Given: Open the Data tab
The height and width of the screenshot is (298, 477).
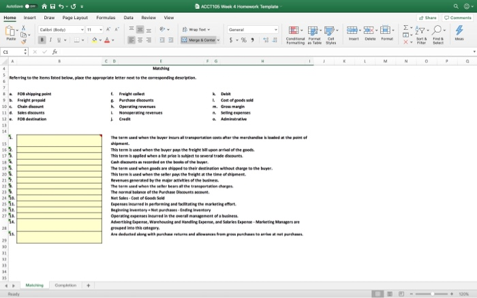Looking at the screenshot, I should (x=128, y=18).
